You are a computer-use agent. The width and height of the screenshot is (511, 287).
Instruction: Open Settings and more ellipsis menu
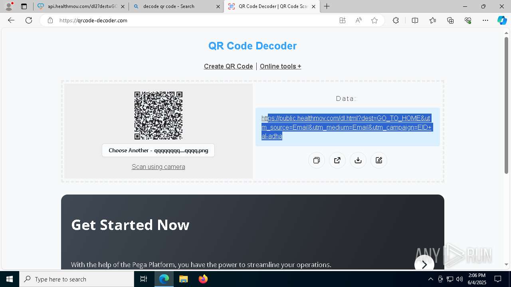coord(485,20)
